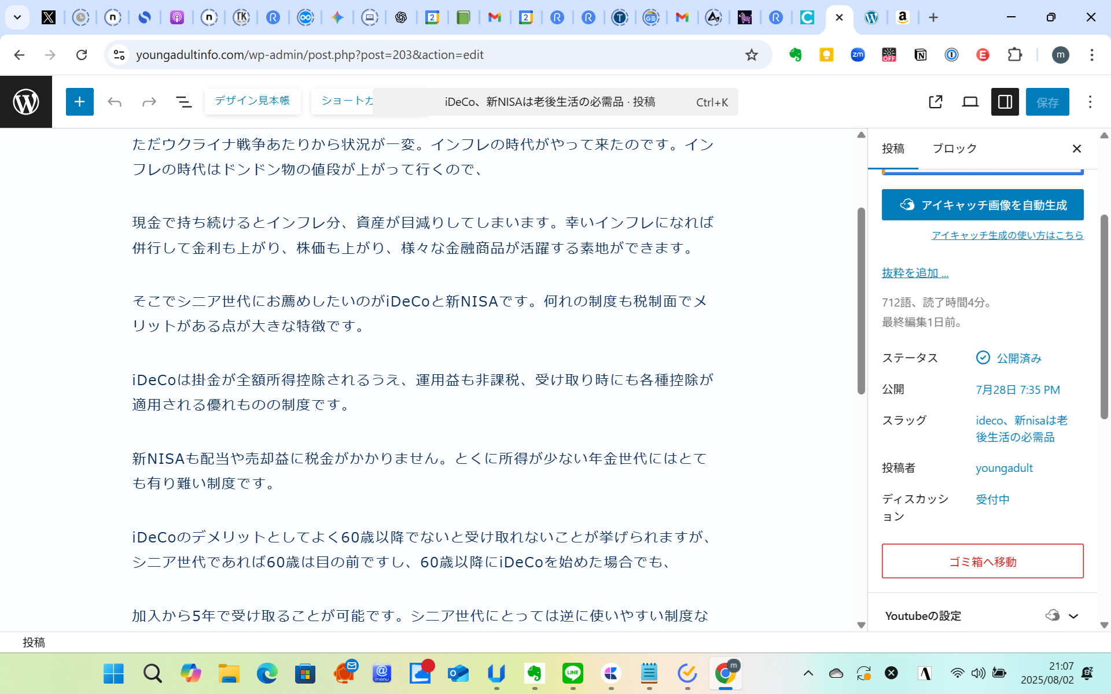The width and height of the screenshot is (1111, 694).
Task: Edit the publish date 7月28日 7:35 PM
Action: coord(1018,390)
